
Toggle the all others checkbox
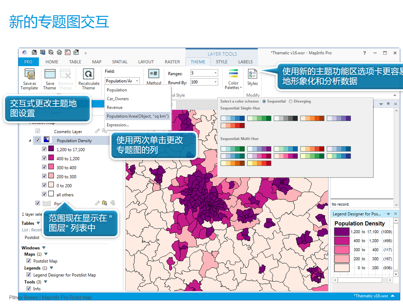coord(44,194)
